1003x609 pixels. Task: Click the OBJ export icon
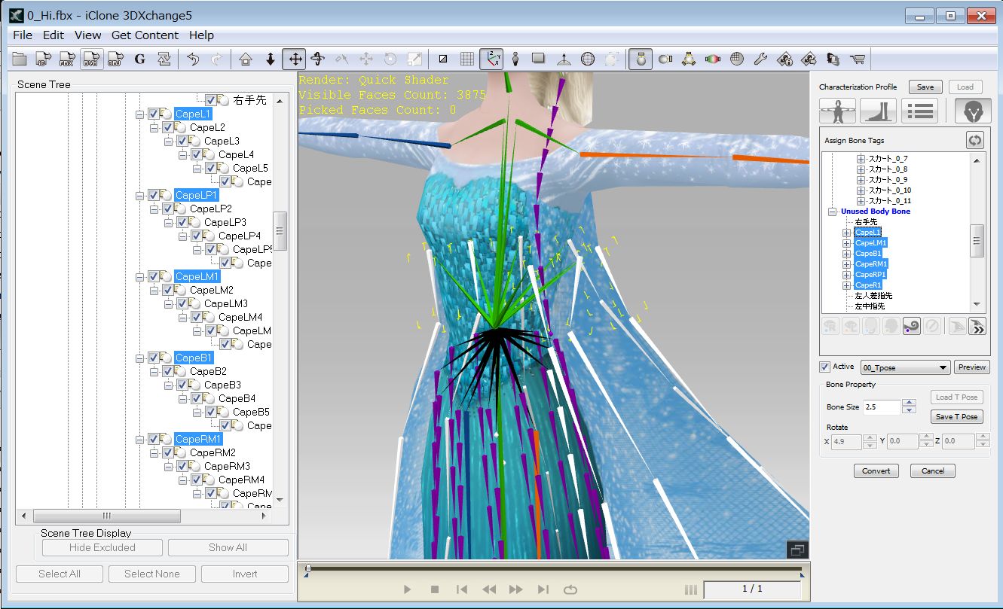[115, 59]
